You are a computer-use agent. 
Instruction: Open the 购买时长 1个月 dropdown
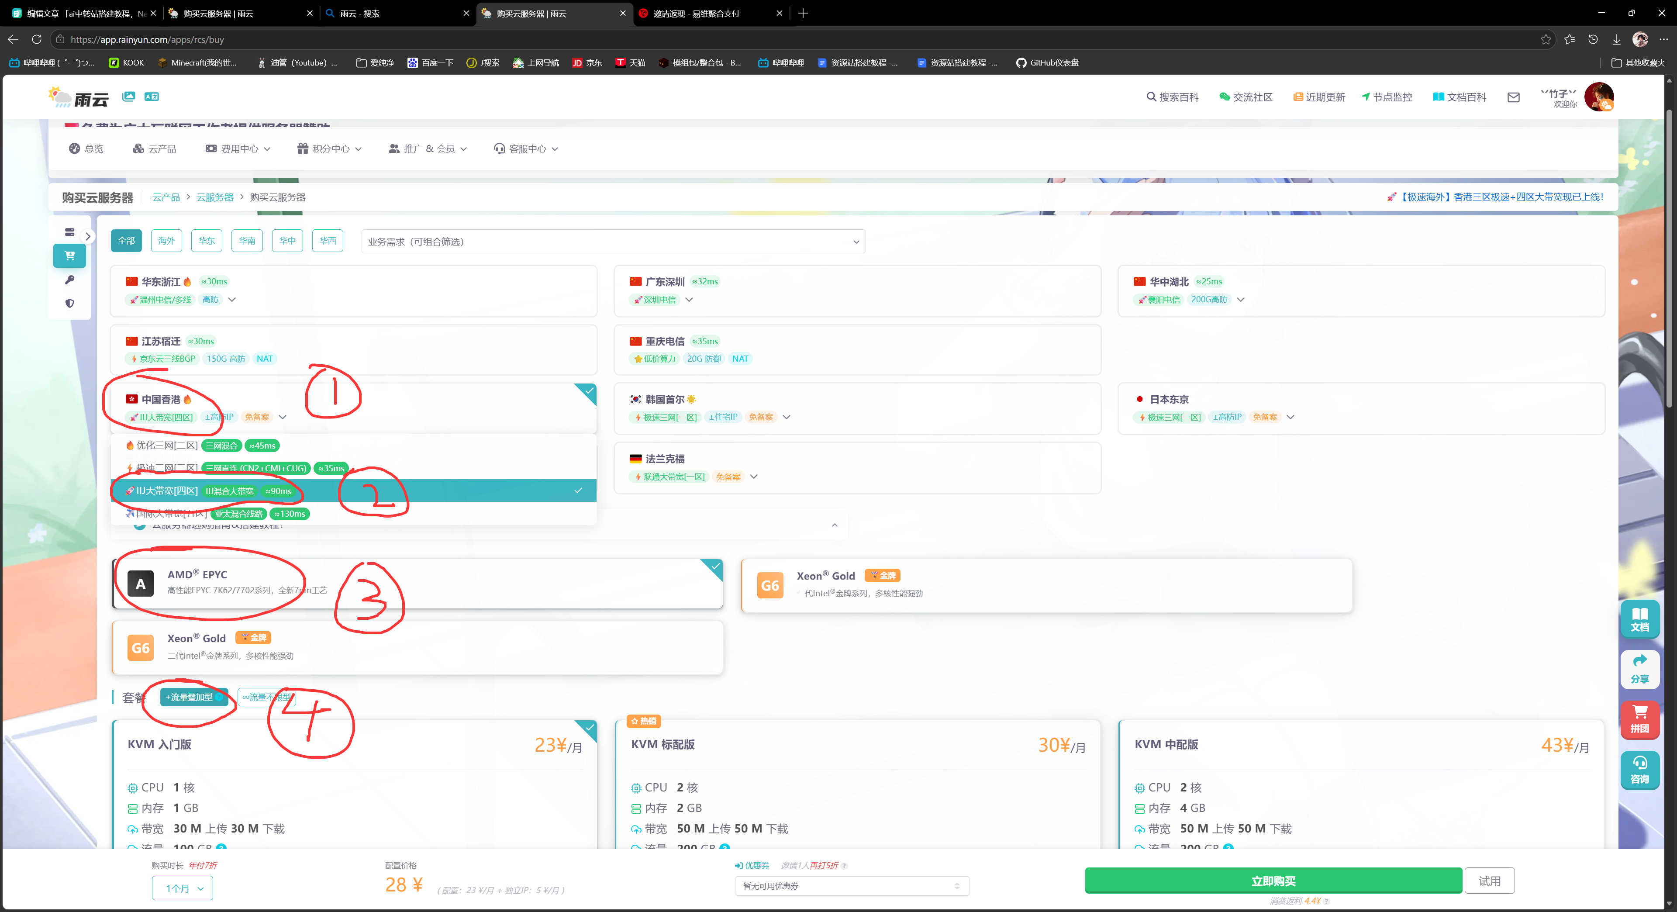point(182,888)
